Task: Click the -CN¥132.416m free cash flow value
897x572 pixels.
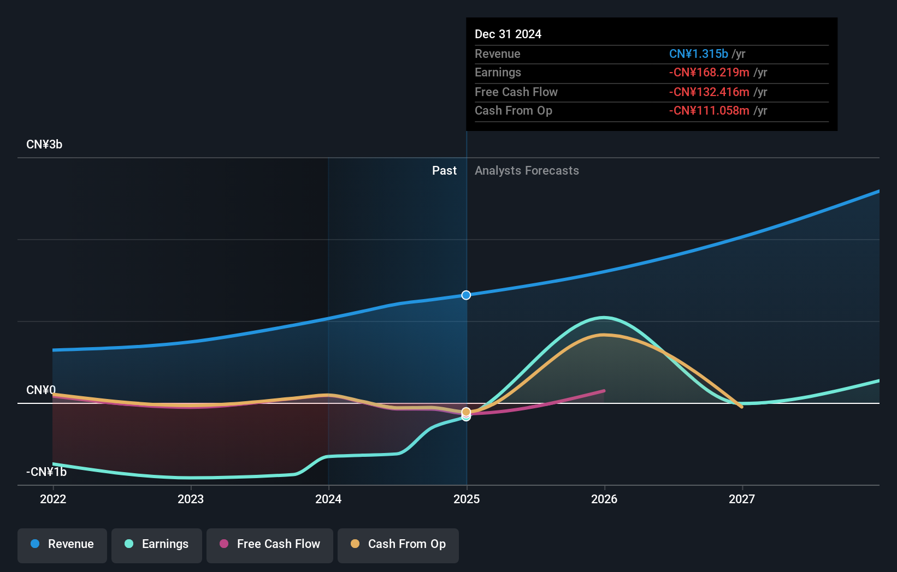Action: click(x=709, y=92)
